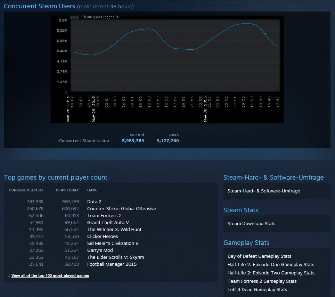Open The Elder Scrolls V: Skyrim entry
The image size is (335, 297).
(x=116, y=257)
